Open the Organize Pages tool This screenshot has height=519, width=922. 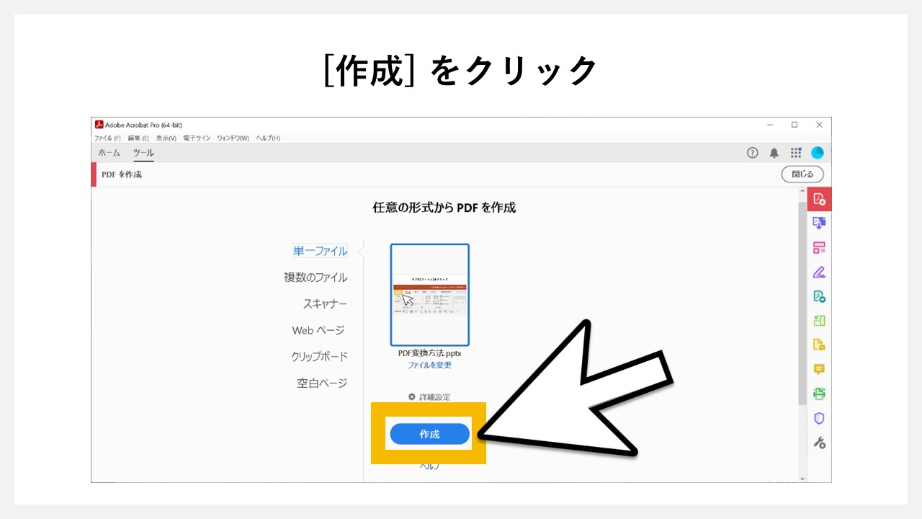point(819,247)
